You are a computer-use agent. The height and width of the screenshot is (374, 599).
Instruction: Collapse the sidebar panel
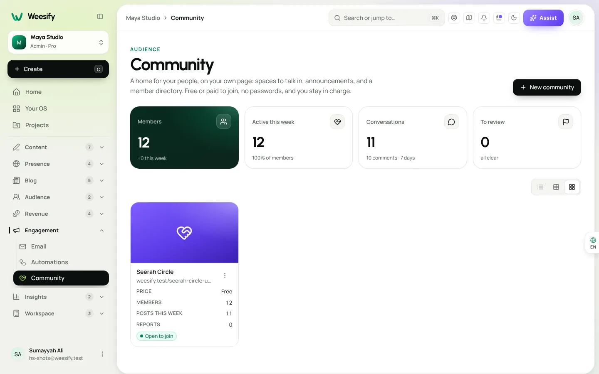pyautogui.click(x=100, y=17)
